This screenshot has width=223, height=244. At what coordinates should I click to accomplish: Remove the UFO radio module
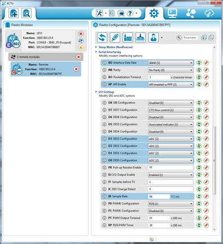(x=81, y=34)
